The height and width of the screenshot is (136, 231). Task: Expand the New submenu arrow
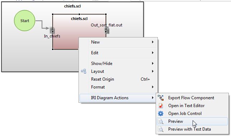(x=153, y=42)
